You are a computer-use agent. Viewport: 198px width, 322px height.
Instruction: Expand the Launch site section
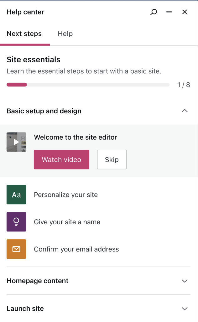185,309
